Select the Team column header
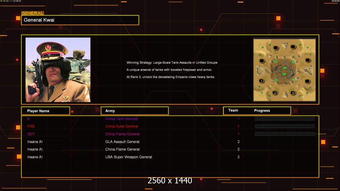This screenshot has height=191, width=340. pyautogui.click(x=233, y=110)
